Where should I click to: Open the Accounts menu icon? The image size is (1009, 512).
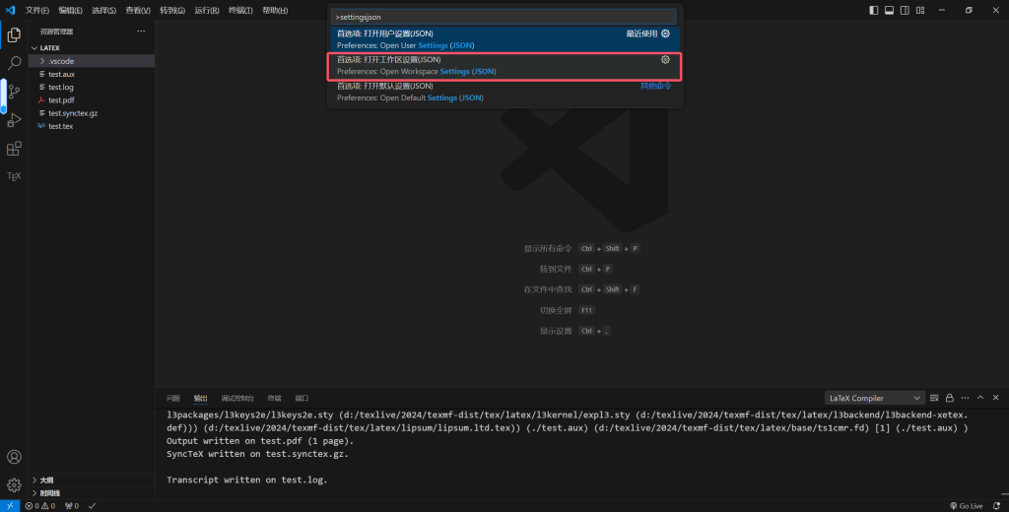click(x=14, y=457)
